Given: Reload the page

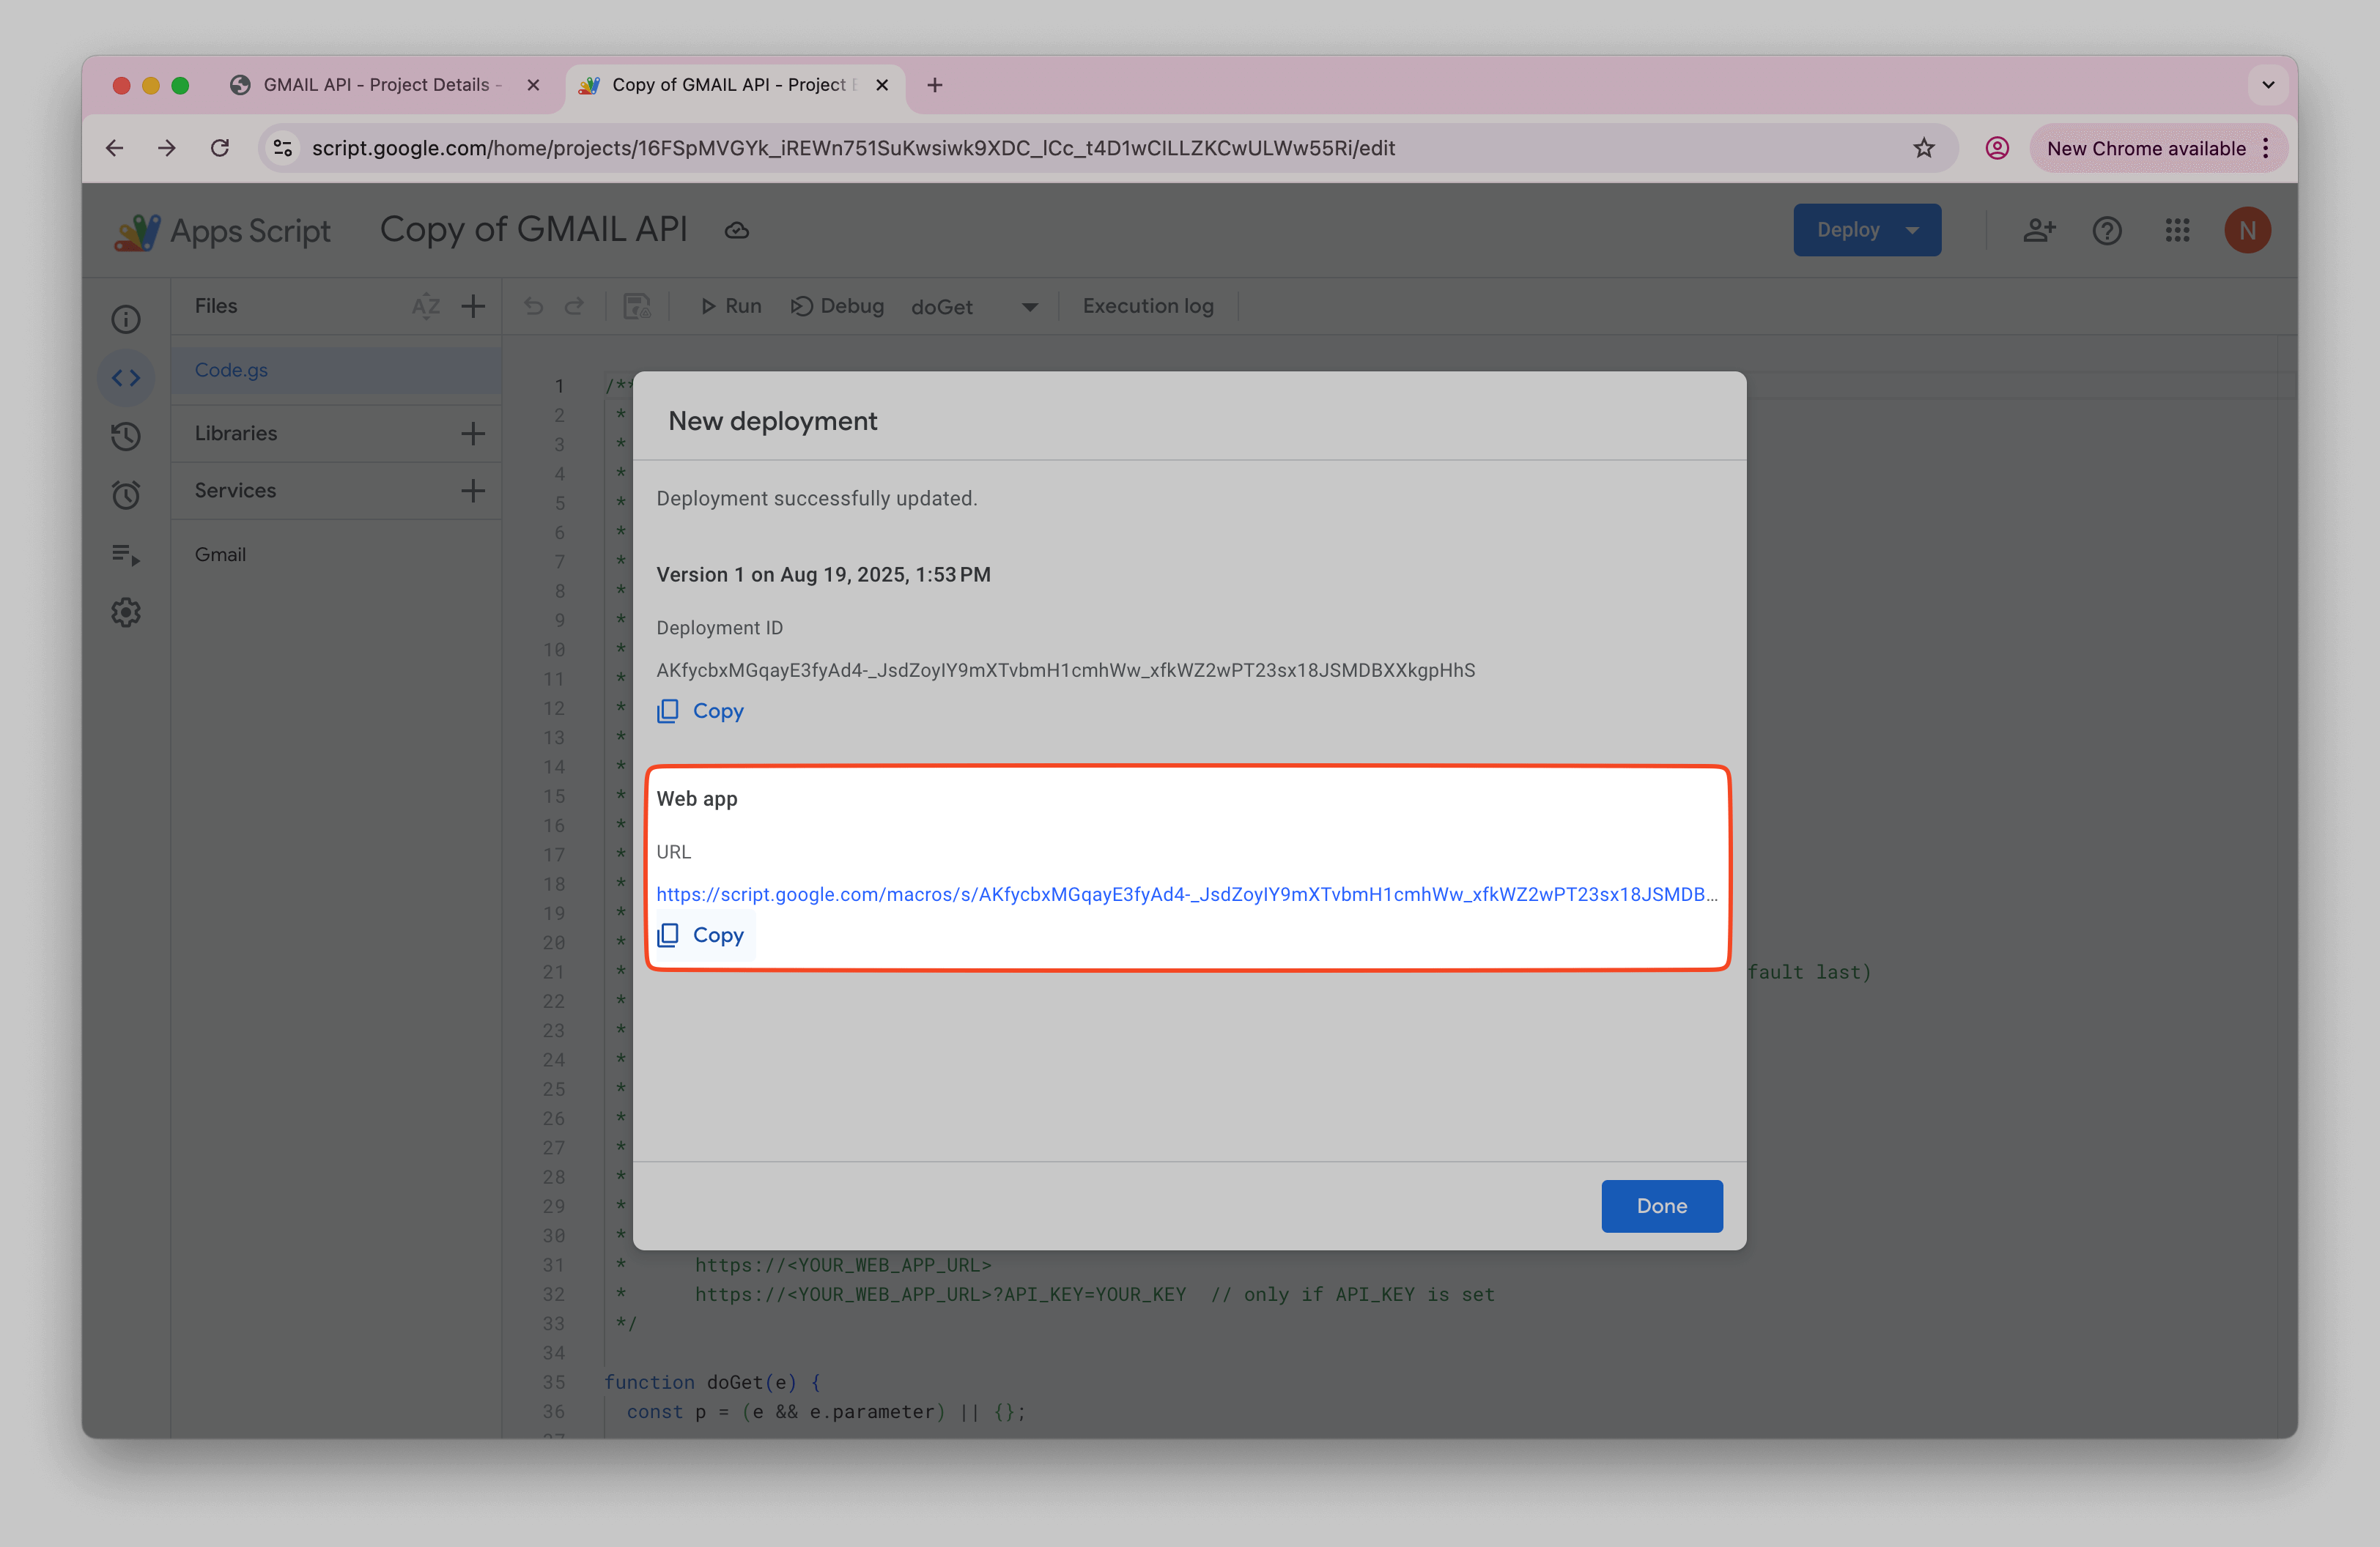Looking at the screenshot, I should (x=220, y=148).
